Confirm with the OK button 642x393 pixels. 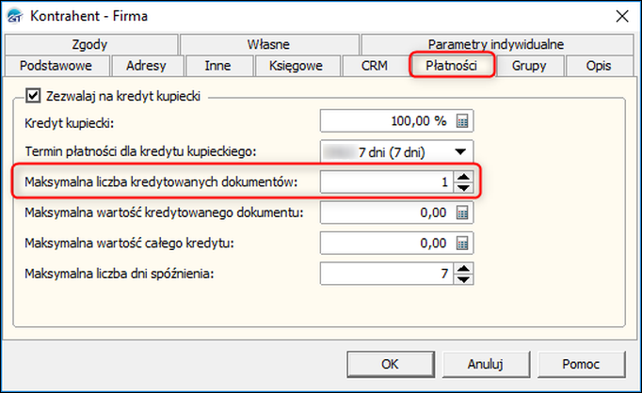pyautogui.click(x=391, y=364)
